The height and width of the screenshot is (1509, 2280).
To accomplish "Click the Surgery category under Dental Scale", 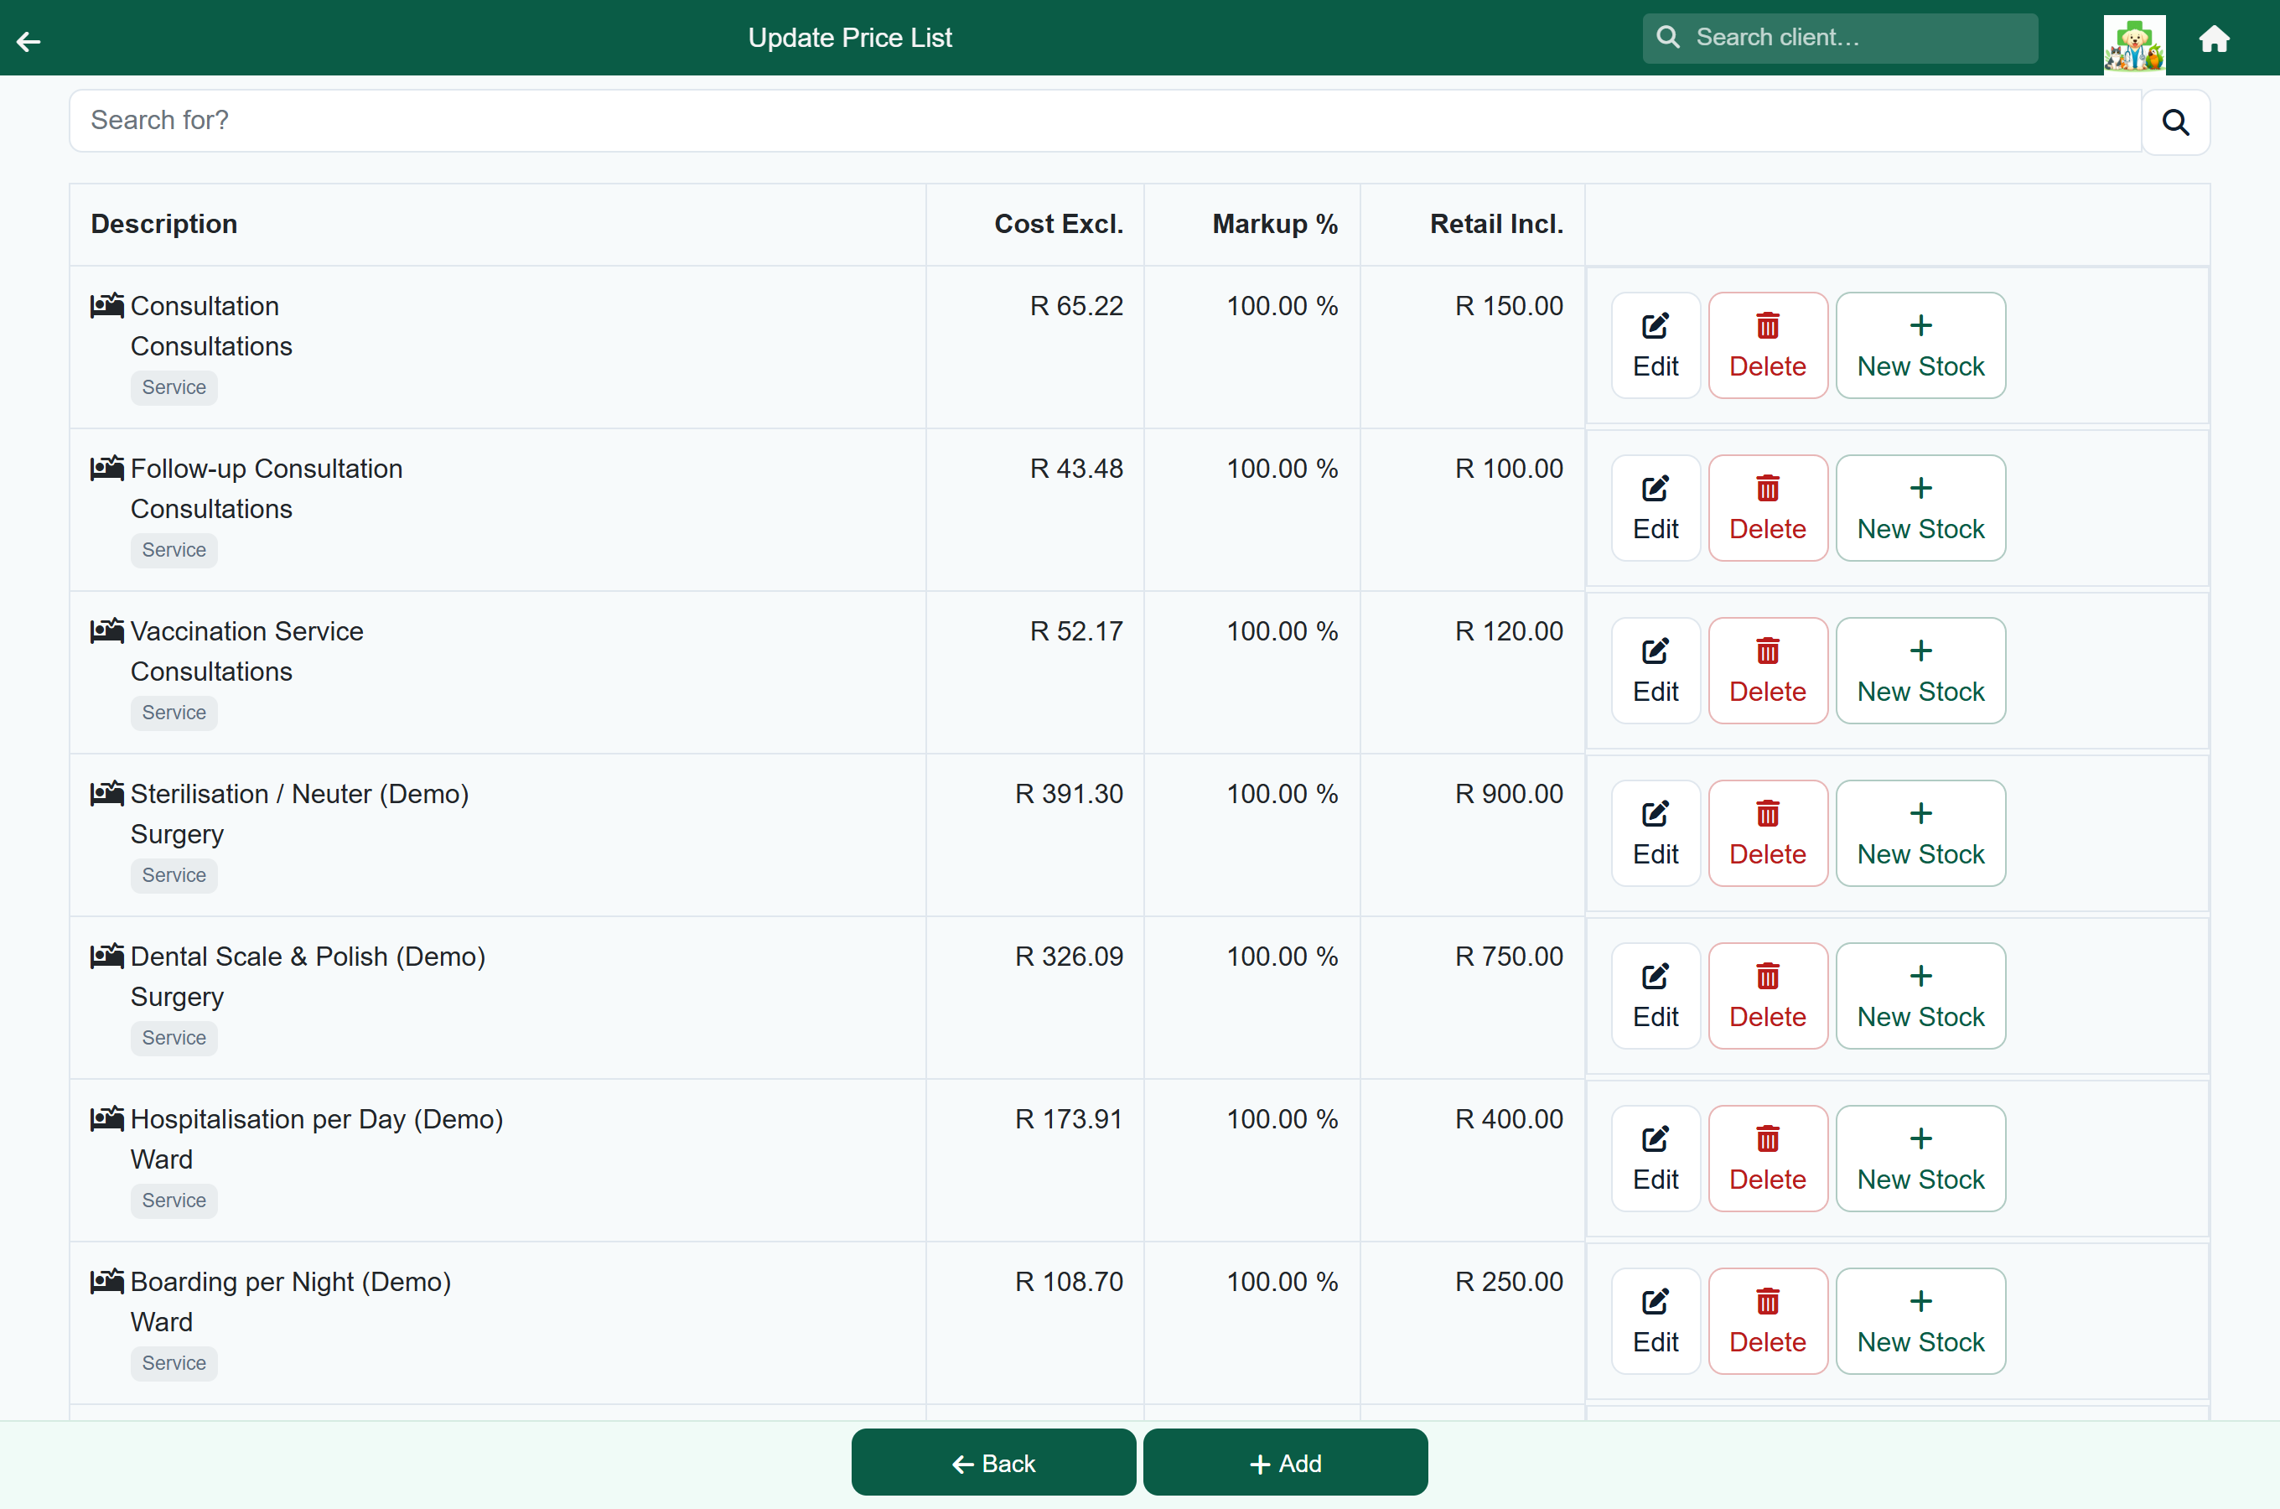I will [177, 997].
